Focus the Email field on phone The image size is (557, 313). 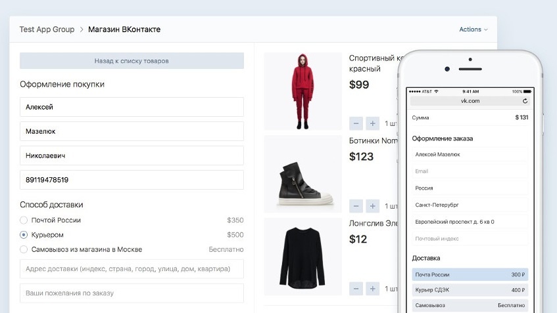[470, 171]
